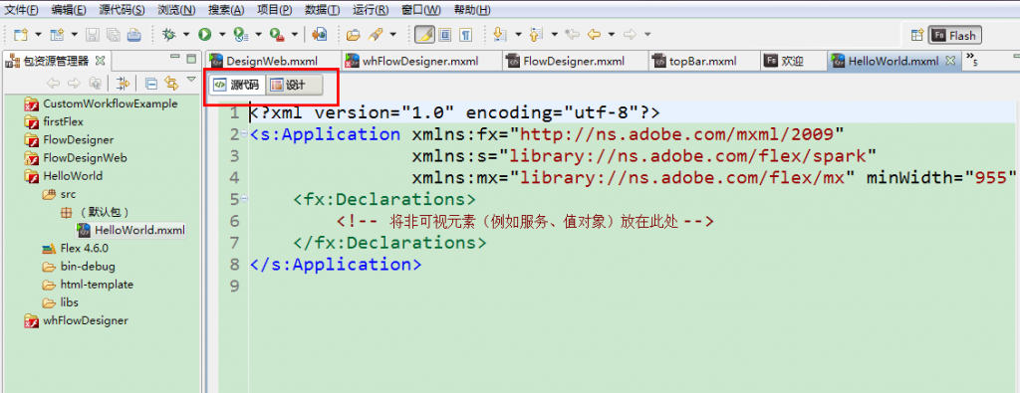The width and height of the screenshot is (1020, 393).
Task: Open the Profile dropdown arrow
Action: coord(258,35)
